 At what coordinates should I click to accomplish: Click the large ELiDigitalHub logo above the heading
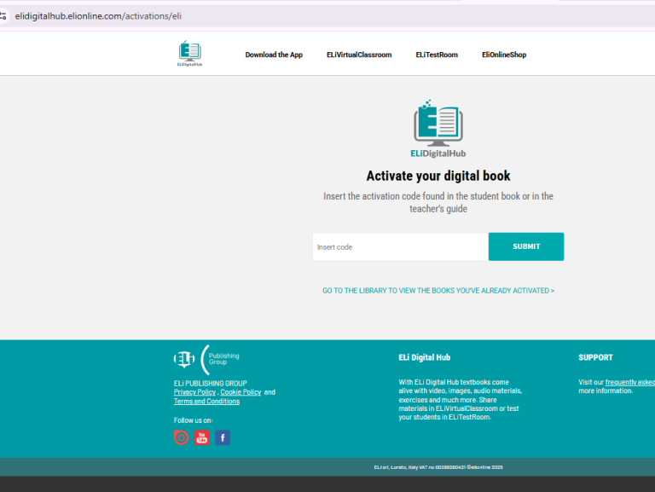tap(438, 129)
